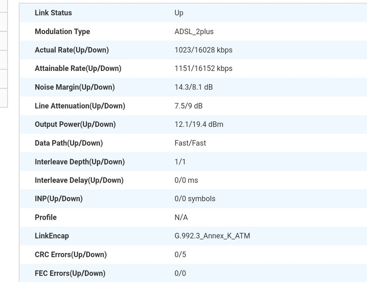
Task: Select the Fast/Fast data path value
Action: click(x=190, y=143)
